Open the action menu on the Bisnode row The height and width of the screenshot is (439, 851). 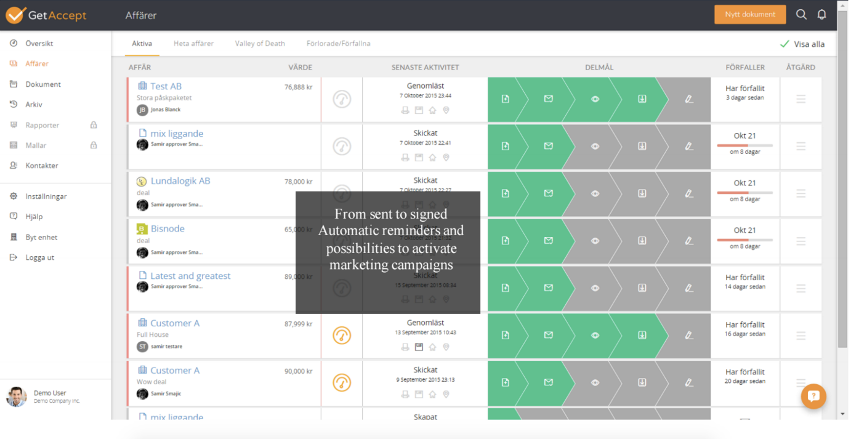801,241
